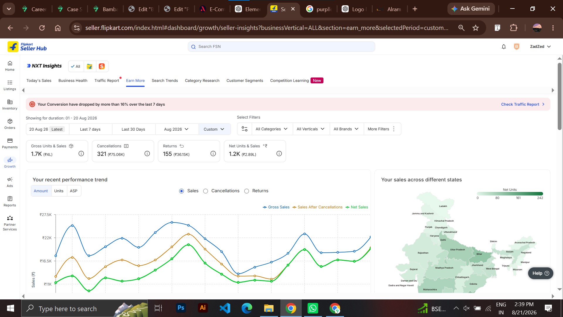The image size is (563, 317).
Task: Select the Sales radio button
Action: pyautogui.click(x=182, y=191)
